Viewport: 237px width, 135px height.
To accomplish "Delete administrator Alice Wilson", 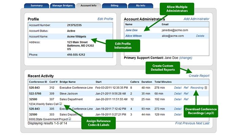I will 200,36.
